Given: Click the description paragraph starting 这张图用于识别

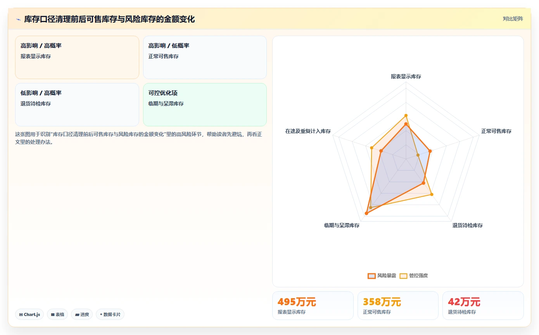Looking at the screenshot, I should point(139,138).
